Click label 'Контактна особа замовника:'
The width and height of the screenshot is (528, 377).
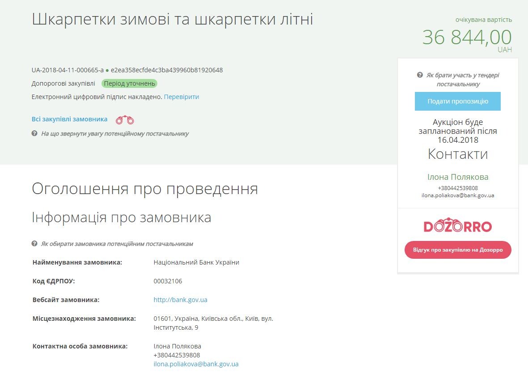pyautogui.click(x=80, y=346)
